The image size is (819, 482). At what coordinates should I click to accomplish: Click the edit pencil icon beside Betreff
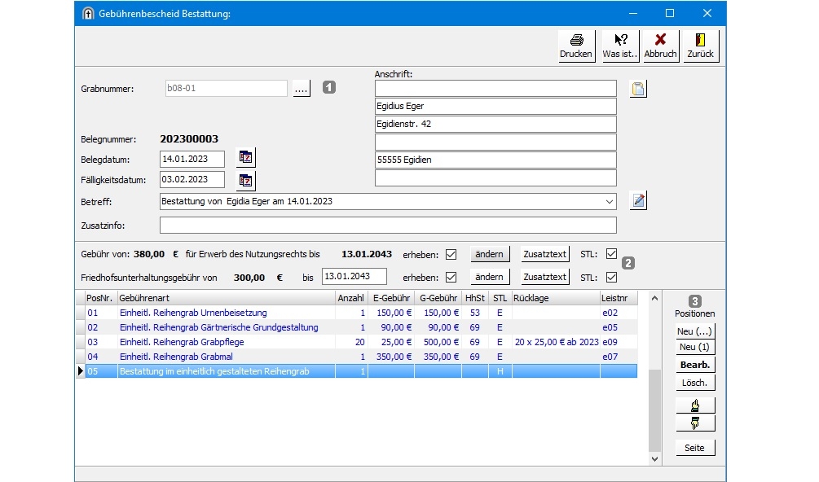[638, 200]
